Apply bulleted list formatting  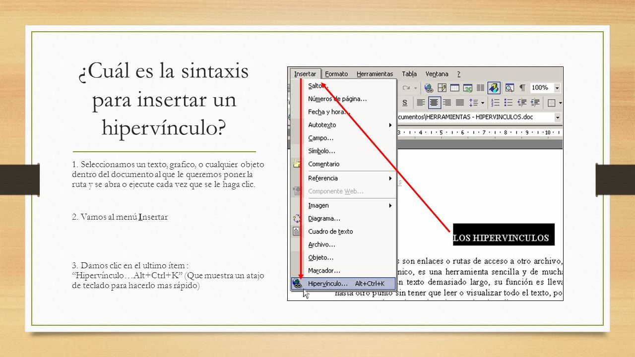pos(508,103)
